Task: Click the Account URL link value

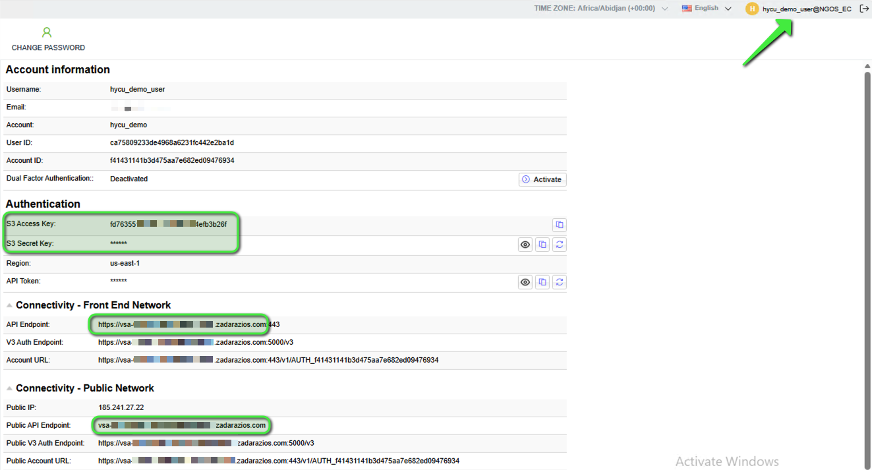Action: pos(268,360)
